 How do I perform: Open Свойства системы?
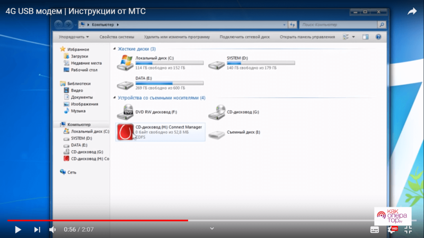(117, 37)
